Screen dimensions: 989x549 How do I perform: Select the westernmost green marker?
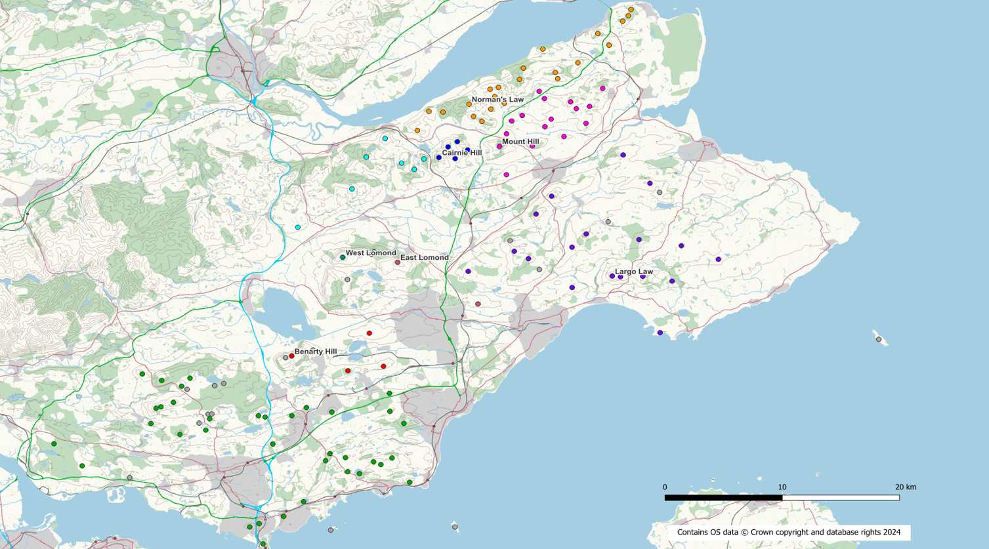coord(54,444)
